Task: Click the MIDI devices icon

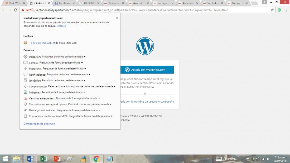Action: (25, 116)
